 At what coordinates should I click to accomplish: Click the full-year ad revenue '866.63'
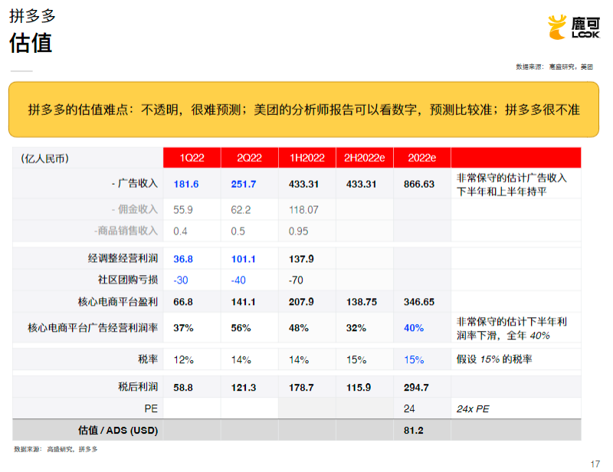(x=419, y=184)
